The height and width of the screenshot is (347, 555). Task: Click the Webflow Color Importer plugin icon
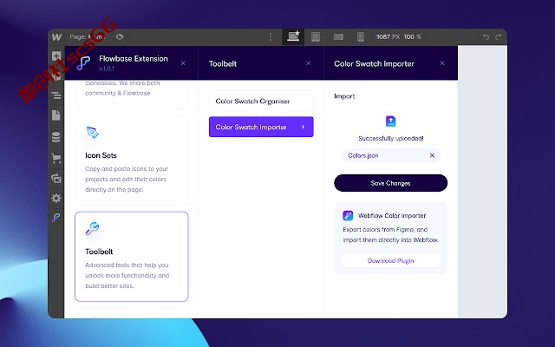click(x=348, y=215)
